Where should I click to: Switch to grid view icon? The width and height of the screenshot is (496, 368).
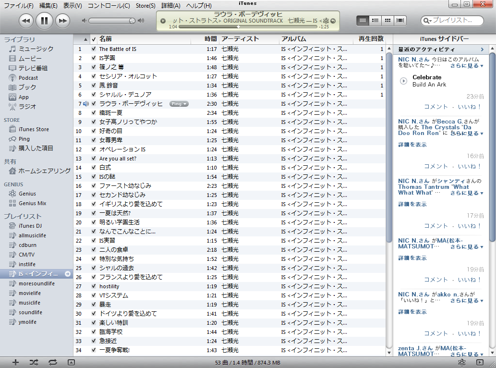[x=387, y=21]
